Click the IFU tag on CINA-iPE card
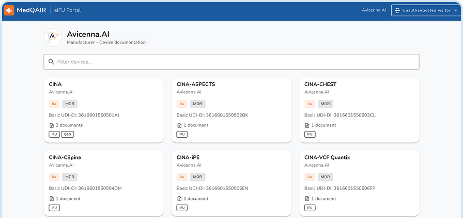The width and height of the screenshot is (463, 218). click(x=182, y=208)
